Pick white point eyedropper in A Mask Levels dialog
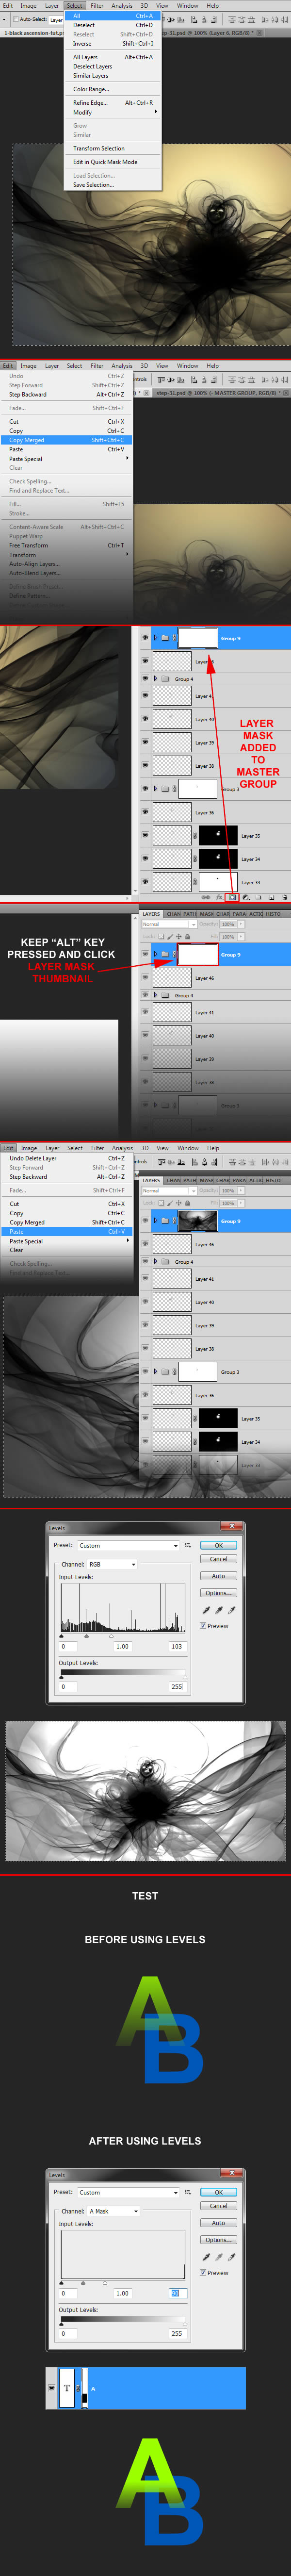Screen dimensions: 291x2576 pos(232,2257)
